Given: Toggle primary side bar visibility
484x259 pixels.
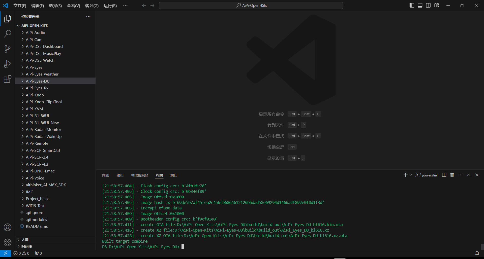Looking at the screenshot, I should coord(412,5).
